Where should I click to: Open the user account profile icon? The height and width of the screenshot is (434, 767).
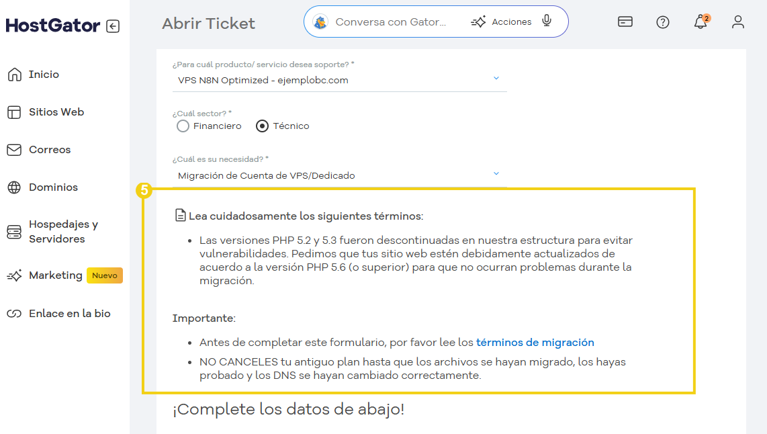(x=737, y=21)
